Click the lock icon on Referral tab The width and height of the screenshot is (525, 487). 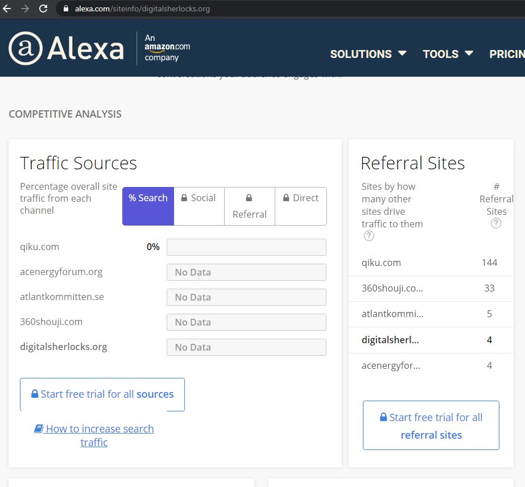pos(249,198)
